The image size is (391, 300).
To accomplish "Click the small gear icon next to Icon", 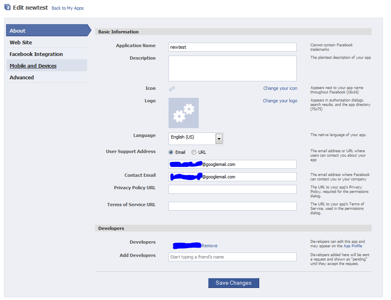I will tap(172, 88).
